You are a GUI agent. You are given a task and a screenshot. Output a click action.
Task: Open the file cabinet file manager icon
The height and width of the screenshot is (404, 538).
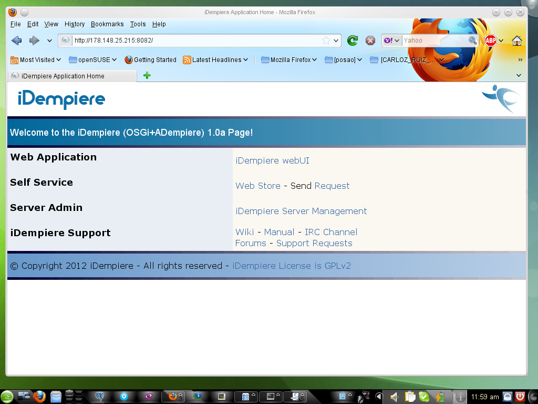[x=56, y=397]
